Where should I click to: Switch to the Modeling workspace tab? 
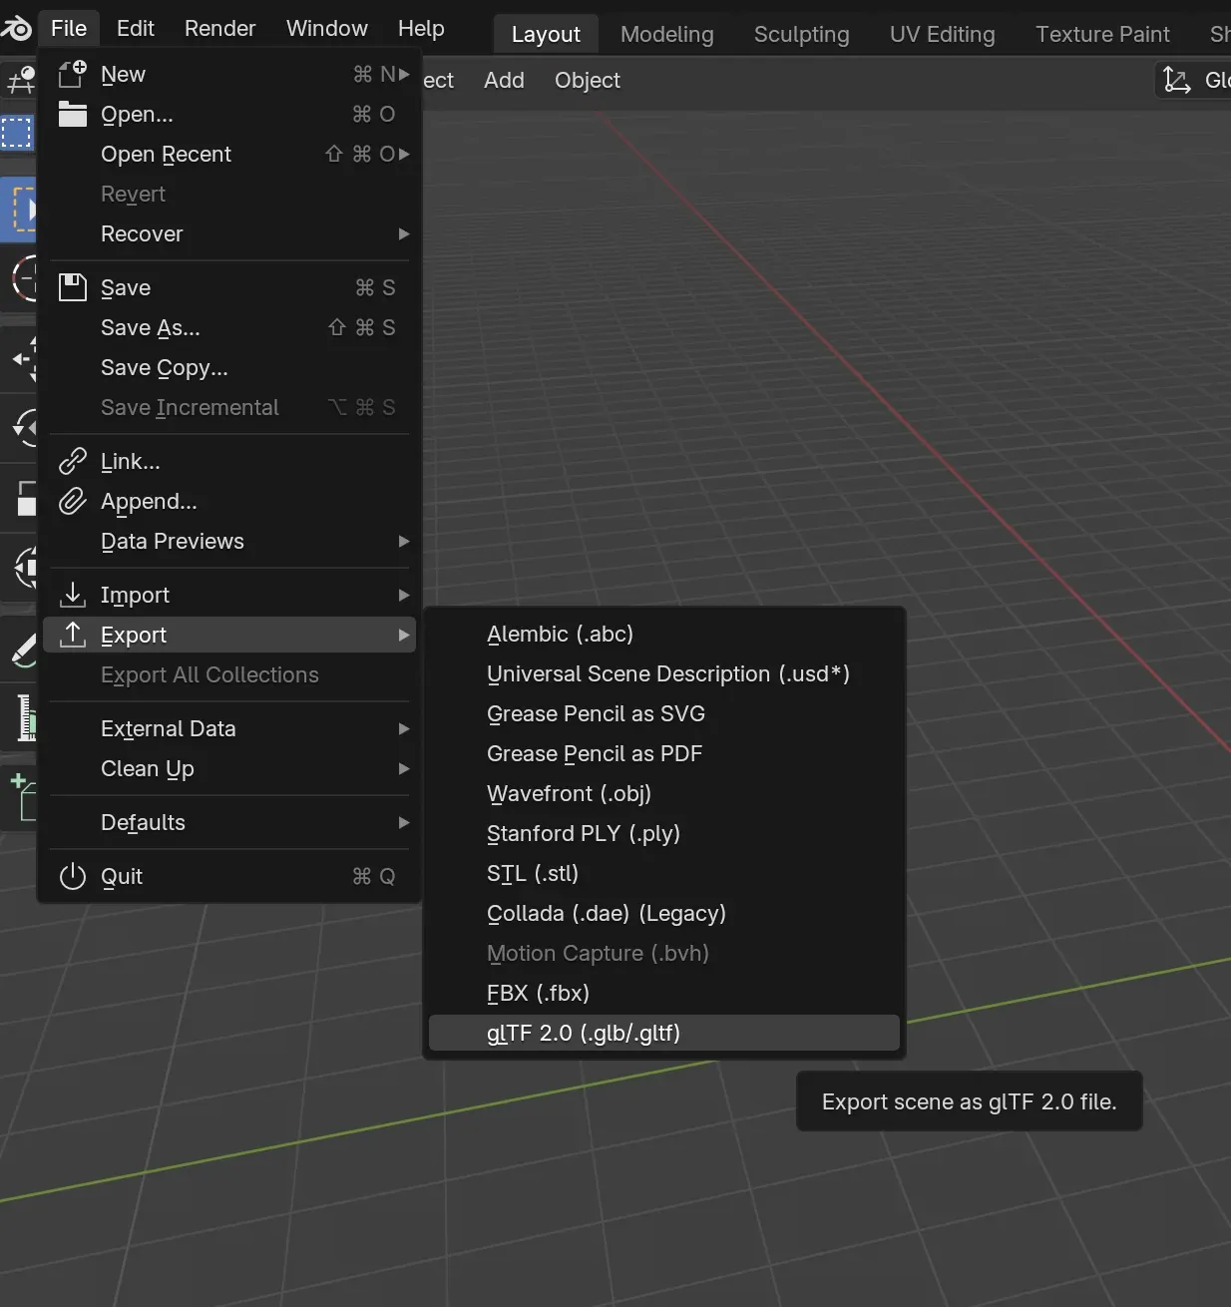[667, 34]
